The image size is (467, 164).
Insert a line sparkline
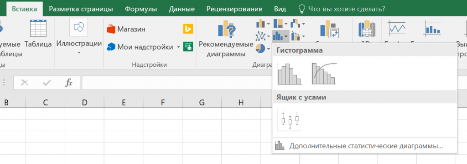click(x=397, y=29)
